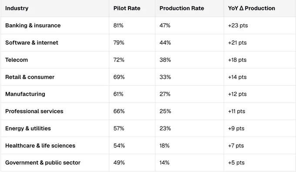Viewport: 296px width, 172px height.
Task: Click the 81% pilot rate value
Action: tap(118, 26)
